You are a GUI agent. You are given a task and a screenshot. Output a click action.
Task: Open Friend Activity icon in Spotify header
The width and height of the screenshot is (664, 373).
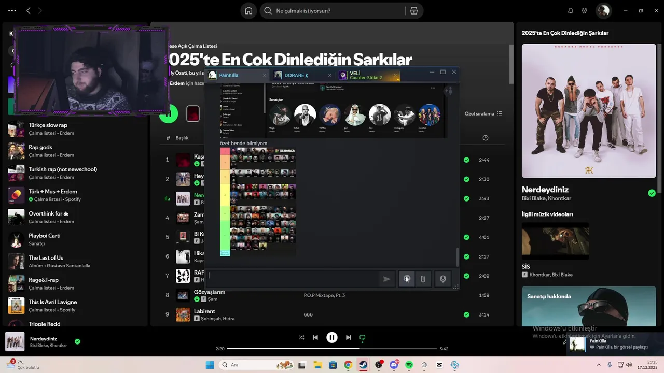pyautogui.click(x=585, y=11)
